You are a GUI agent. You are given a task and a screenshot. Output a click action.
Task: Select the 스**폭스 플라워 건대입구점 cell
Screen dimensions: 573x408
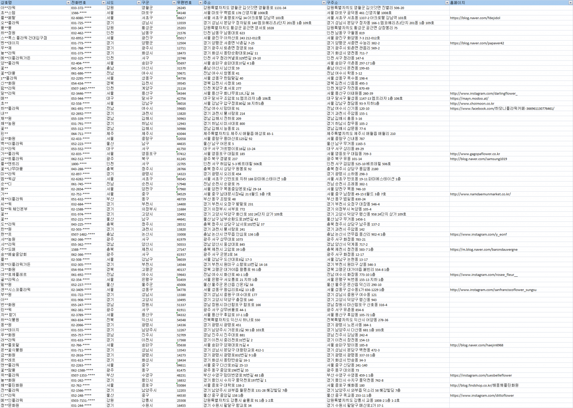24,38
